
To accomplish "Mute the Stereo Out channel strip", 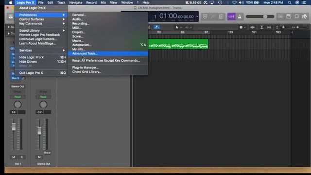I will coord(39,157).
